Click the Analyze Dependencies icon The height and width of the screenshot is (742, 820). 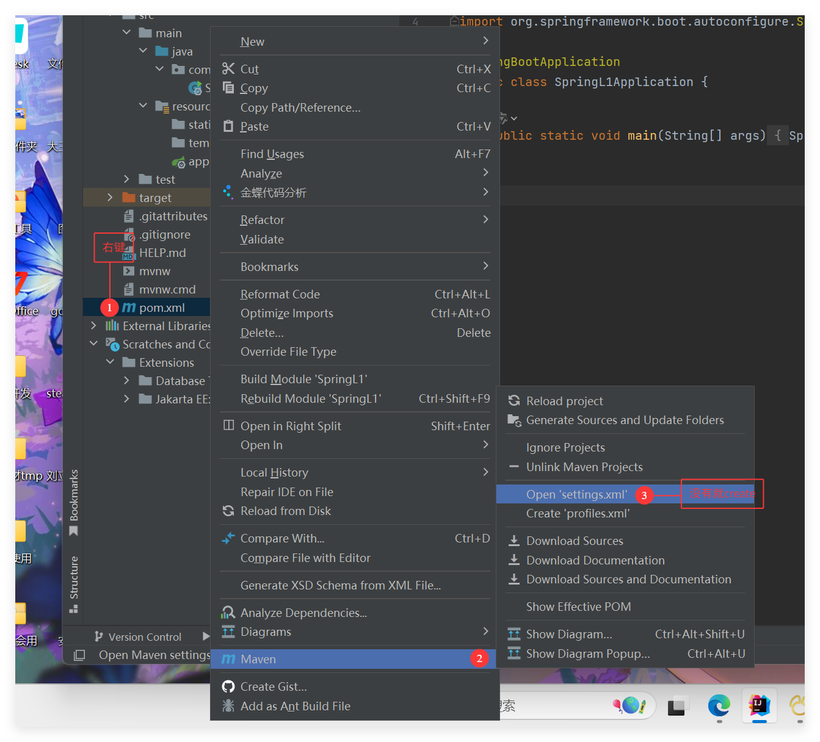228,612
